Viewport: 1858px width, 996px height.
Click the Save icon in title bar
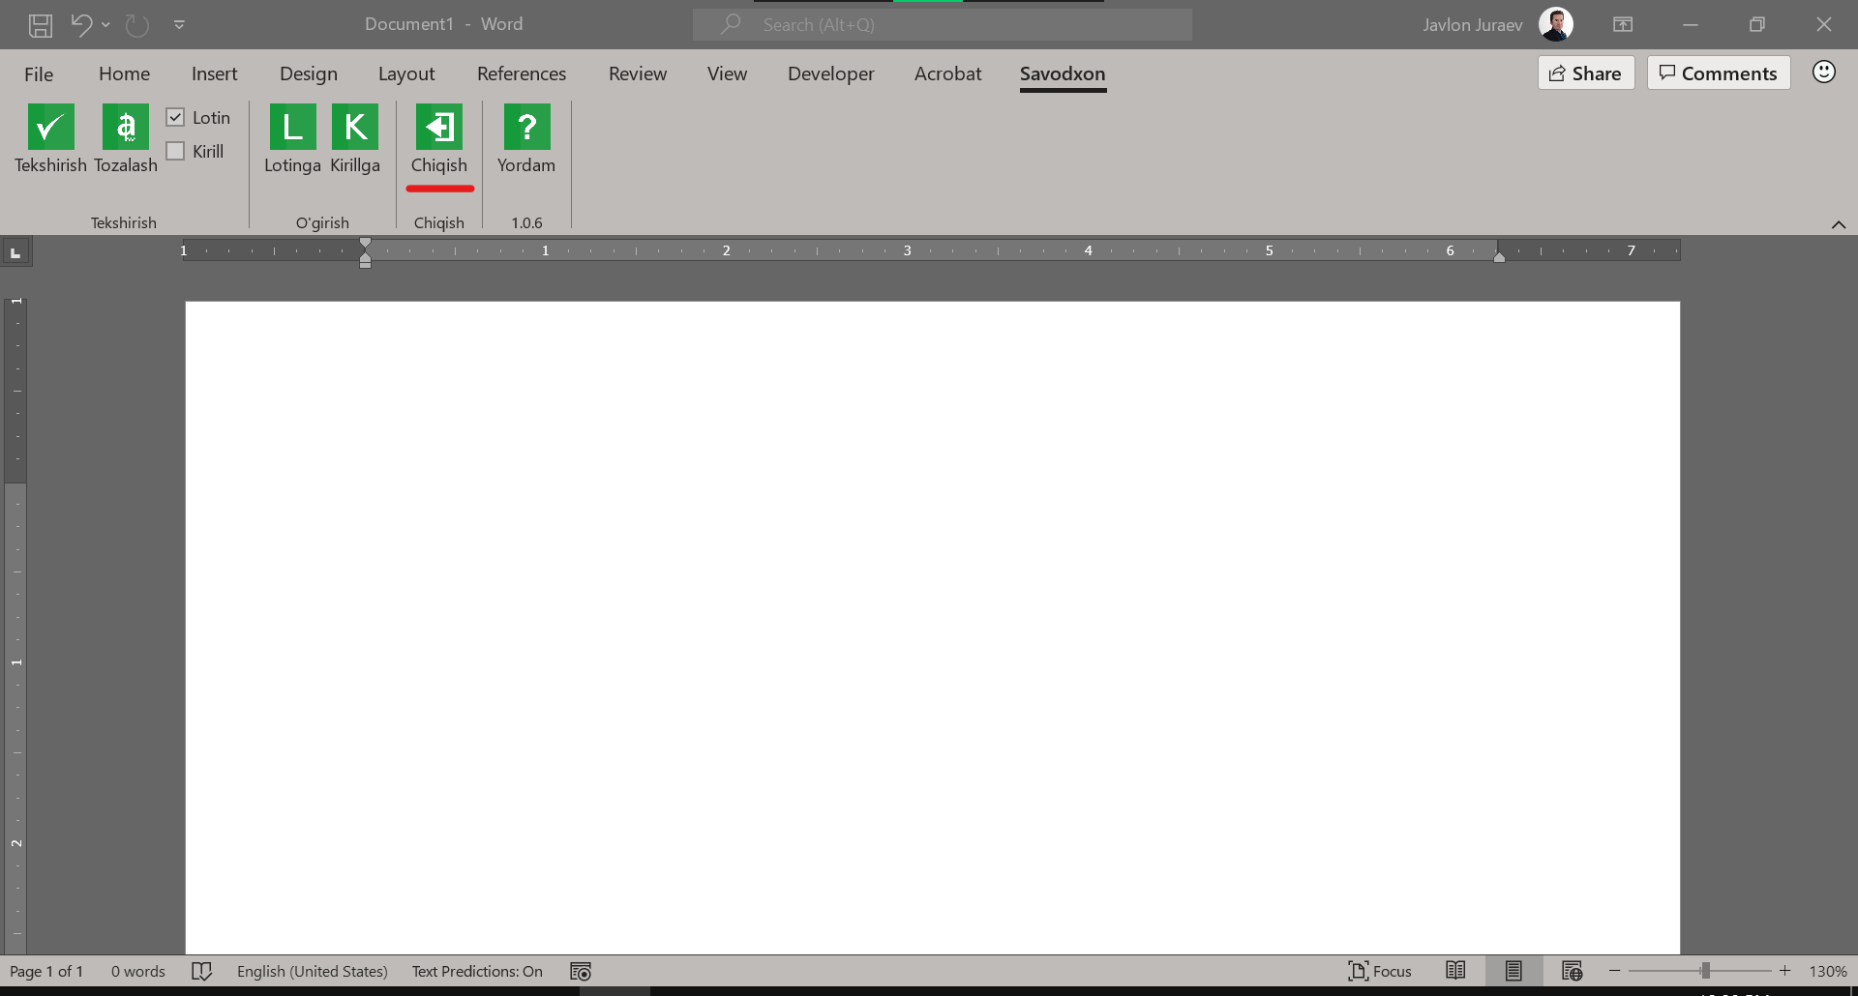point(41,25)
